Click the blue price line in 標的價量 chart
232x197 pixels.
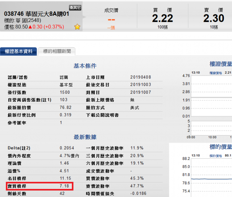coord(212,179)
